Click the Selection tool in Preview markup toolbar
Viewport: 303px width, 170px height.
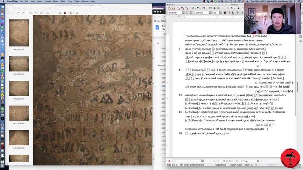pos(9,13)
